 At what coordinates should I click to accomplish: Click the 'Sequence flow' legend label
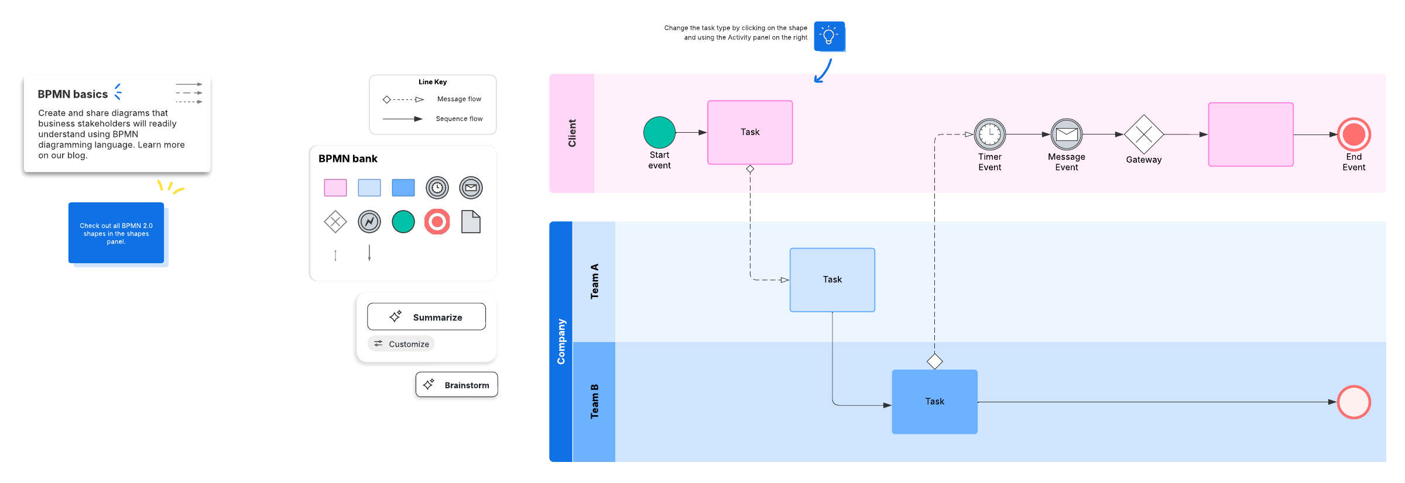[459, 119]
